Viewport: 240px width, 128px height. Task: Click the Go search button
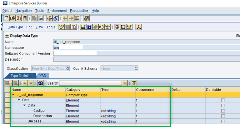(x=125, y=83)
